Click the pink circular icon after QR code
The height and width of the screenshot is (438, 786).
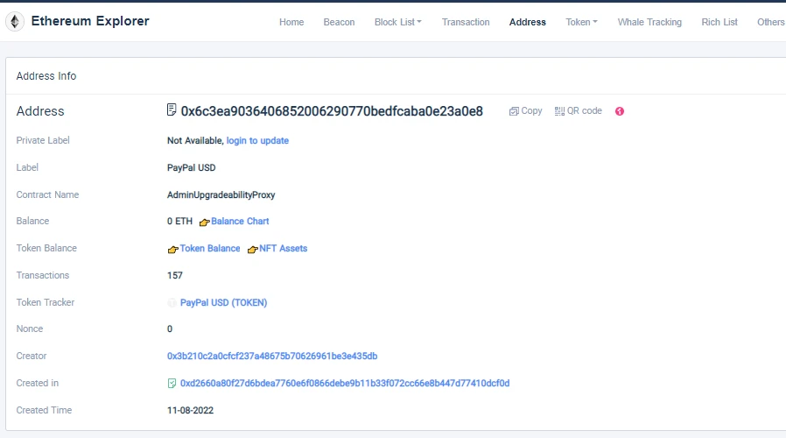coord(620,111)
